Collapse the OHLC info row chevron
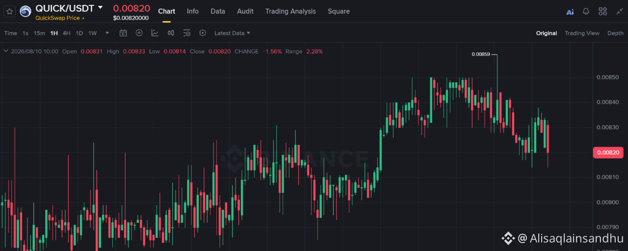628x251 pixels. [x=5, y=51]
